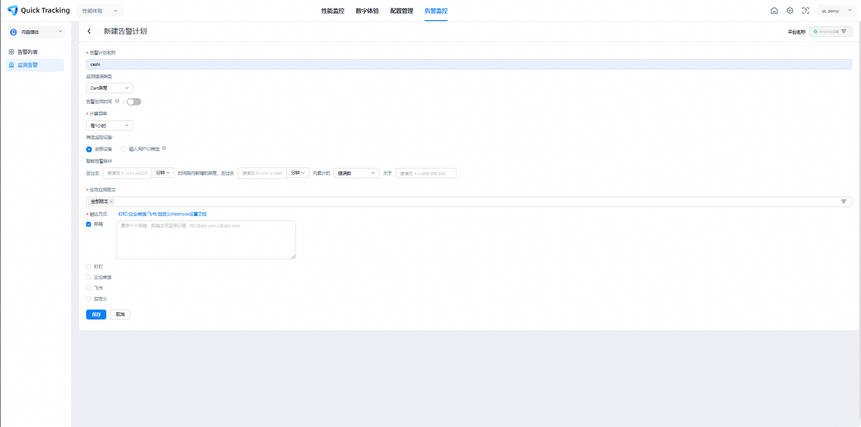Check the 企业微信 checkbox
This screenshot has height=427, width=861.
pos(89,277)
